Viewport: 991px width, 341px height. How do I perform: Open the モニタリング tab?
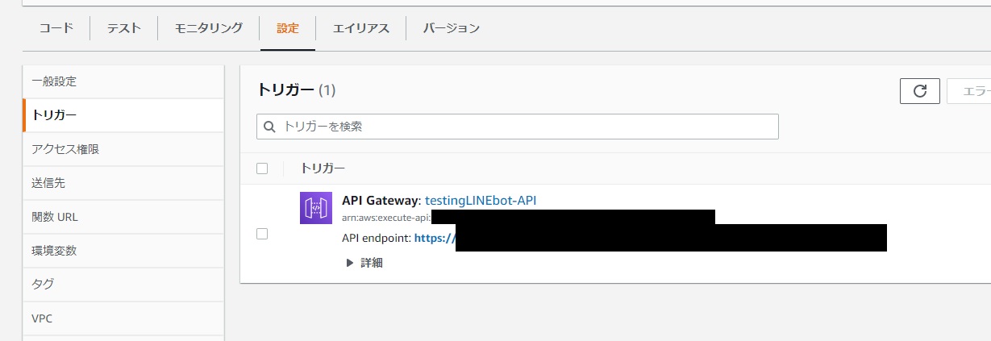[x=209, y=28]
